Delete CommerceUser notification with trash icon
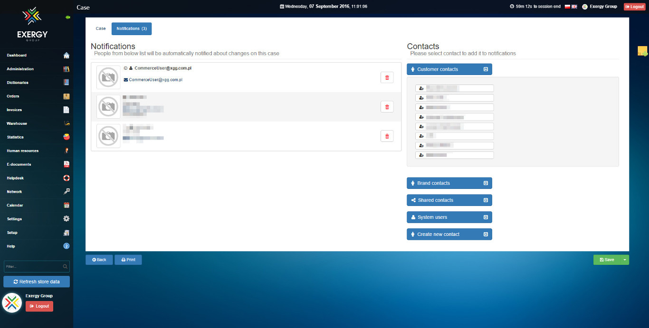The height and width of the screenshot is (328, 649). click(387, 77)
